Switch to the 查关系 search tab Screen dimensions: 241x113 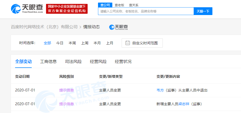click(134, 5)
